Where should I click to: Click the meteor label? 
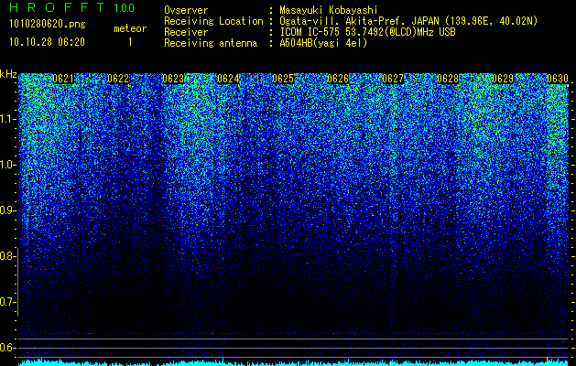(130, 28)
